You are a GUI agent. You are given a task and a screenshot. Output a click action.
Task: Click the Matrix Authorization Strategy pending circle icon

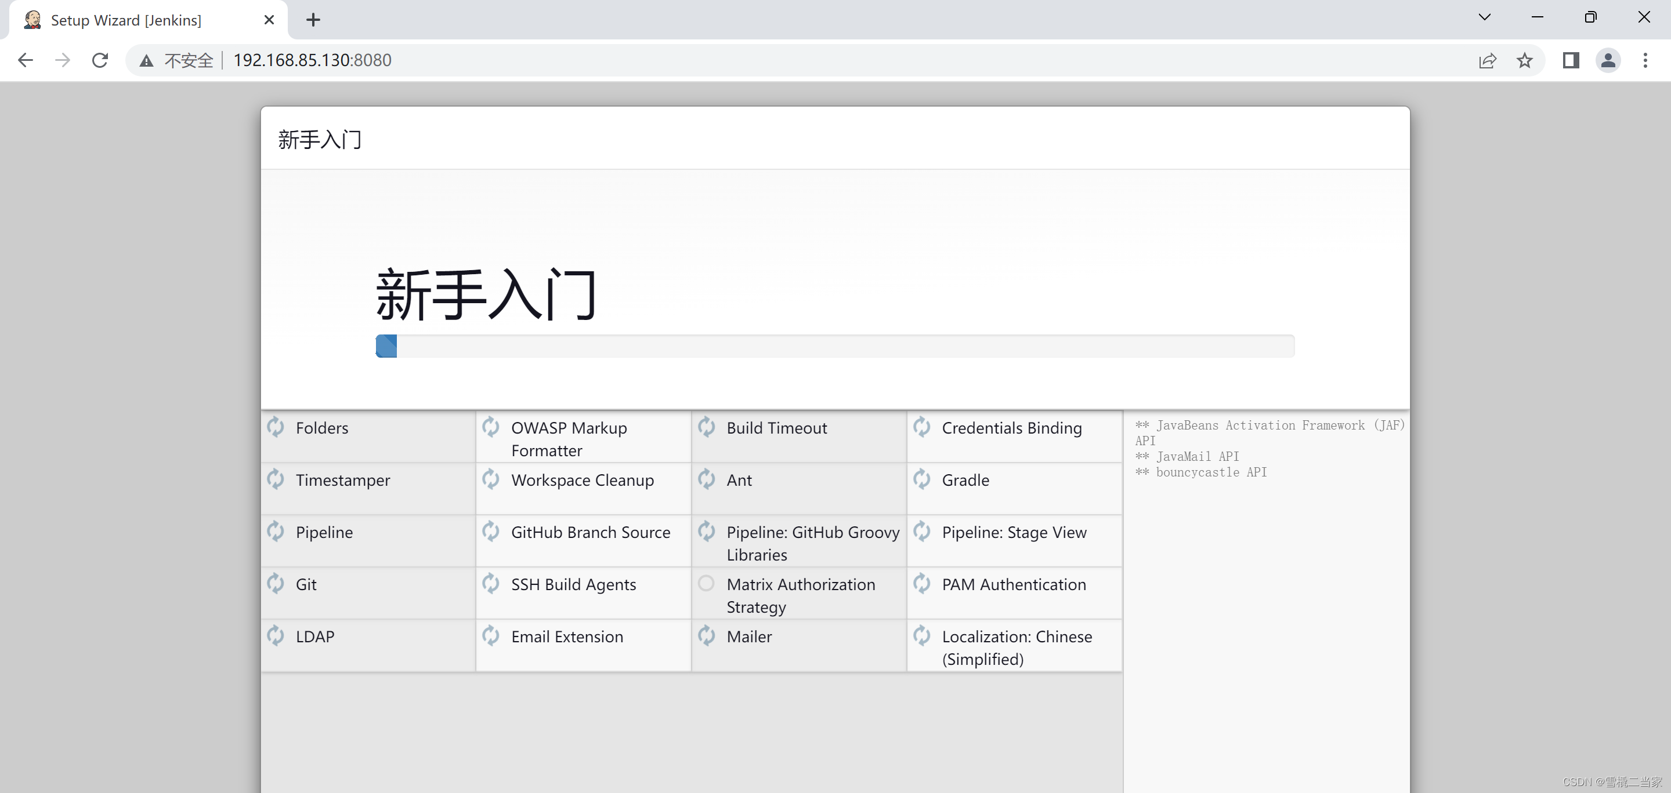point(707,584)
